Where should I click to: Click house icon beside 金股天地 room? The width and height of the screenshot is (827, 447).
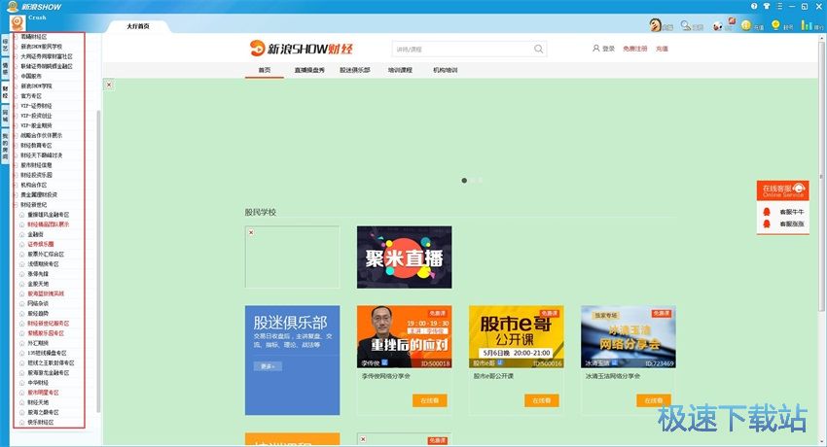pyautogui.click(x=22, y=284)
